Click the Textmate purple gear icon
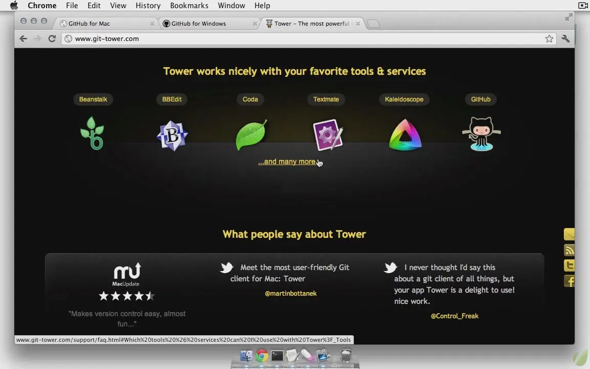 [x=328, y=135]
